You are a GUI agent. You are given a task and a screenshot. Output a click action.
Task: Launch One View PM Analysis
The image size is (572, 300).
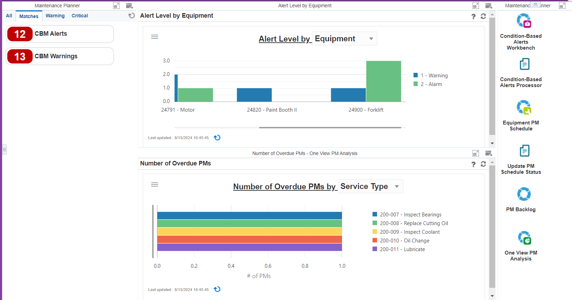click(524, 238)
